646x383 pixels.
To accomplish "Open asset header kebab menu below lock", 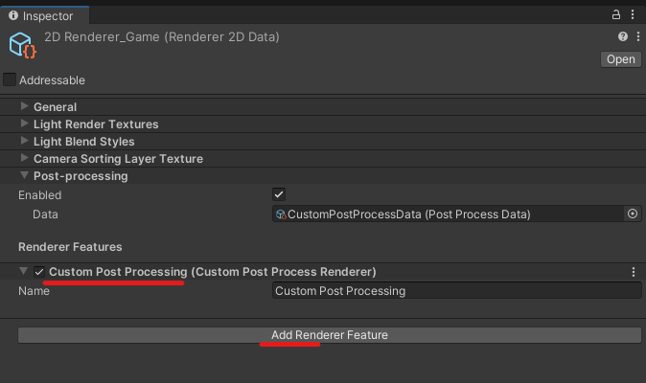I will (x=638, y=36).
